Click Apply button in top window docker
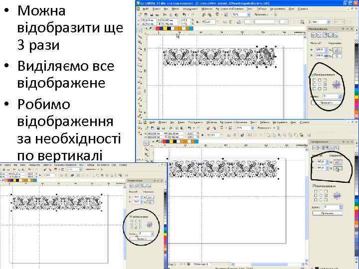Image resolution: width=359 pixels, height=269 pixels. pos(327,103)
